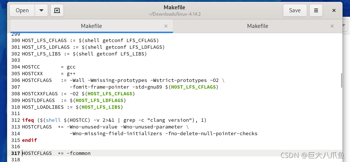Expand the recent files dropdown arrow
Viewport: 350px width, 162px height.
(41, 10)
